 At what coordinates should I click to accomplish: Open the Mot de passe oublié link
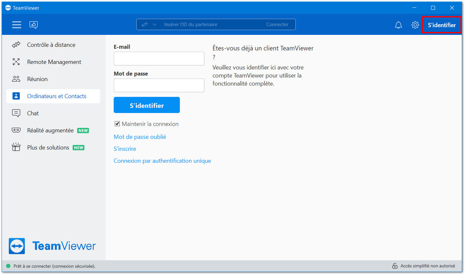pyautogui.click(x=140, y=137)
